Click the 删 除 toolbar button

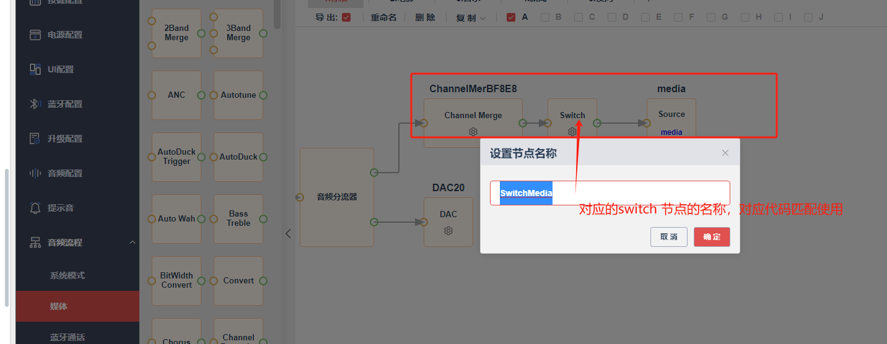click(x=425, y=18)
